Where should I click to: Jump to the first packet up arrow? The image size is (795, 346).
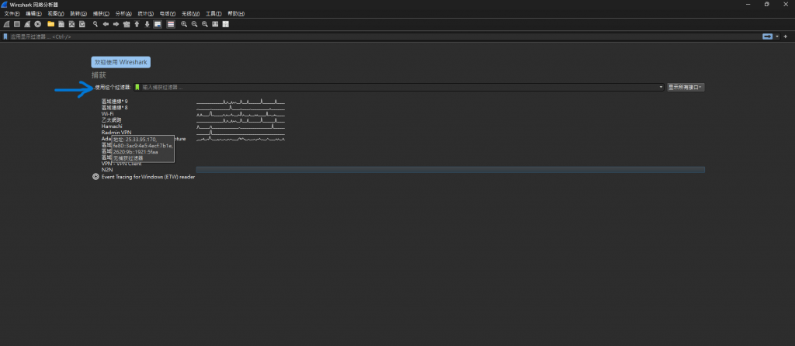tap(137, 24)
